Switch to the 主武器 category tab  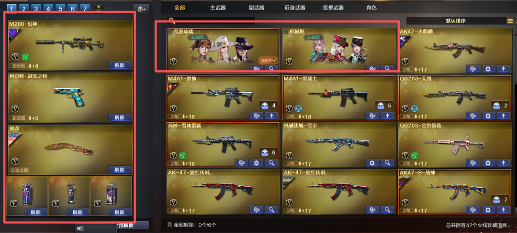click(x=218, y=8)
